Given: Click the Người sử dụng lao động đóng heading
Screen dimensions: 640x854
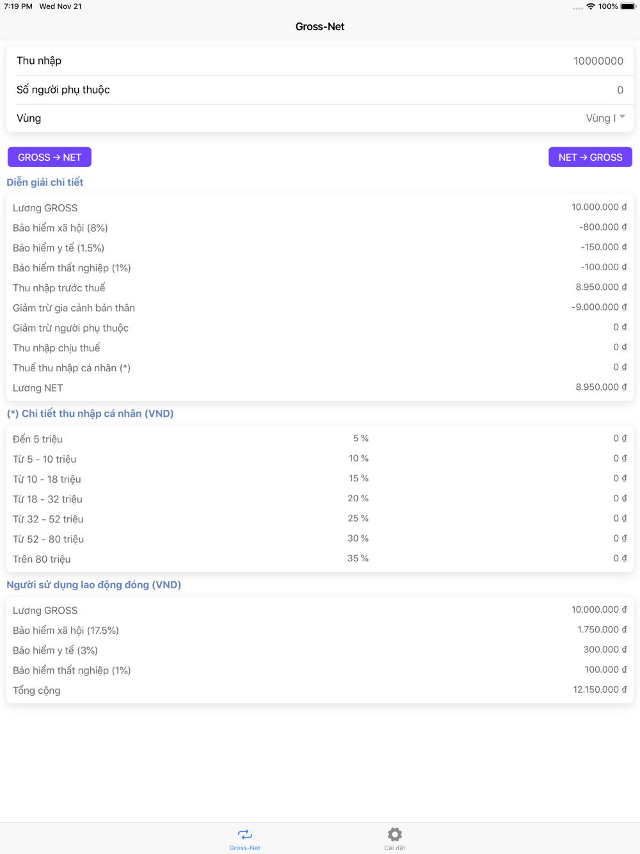Looking at the screenshot, I should pyautogui.click(x=93, y=584).
